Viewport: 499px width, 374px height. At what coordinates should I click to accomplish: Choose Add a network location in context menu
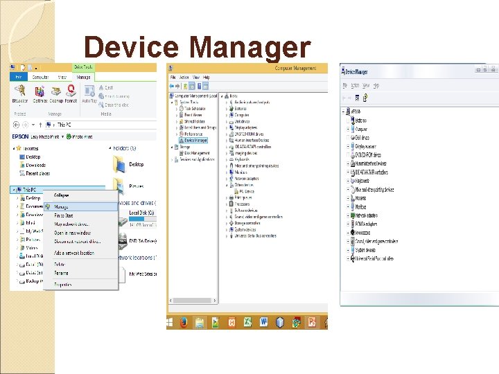(x=81, y=253)
